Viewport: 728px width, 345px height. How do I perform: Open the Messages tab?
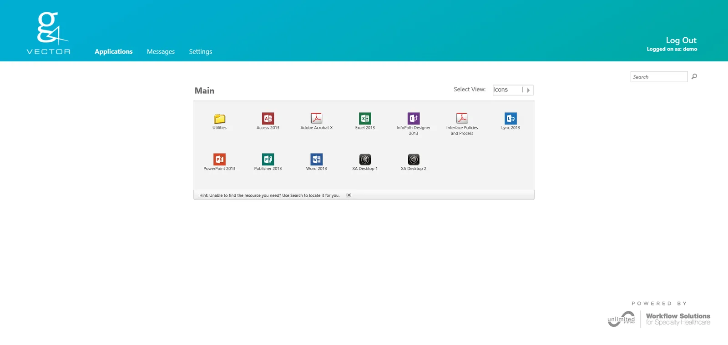click(x=161, y=52)
